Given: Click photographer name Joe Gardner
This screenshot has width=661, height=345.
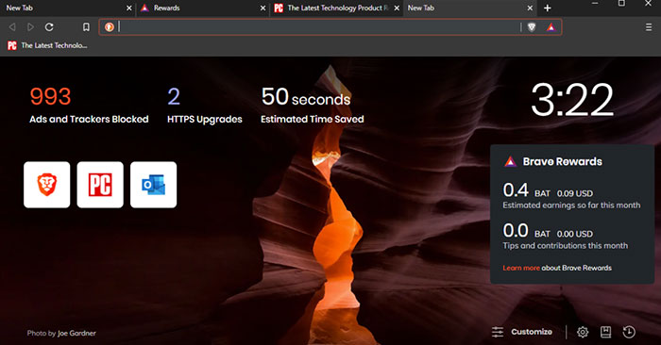Looking at the screenshot, I should pyautogui.click(x=76, y=334).
